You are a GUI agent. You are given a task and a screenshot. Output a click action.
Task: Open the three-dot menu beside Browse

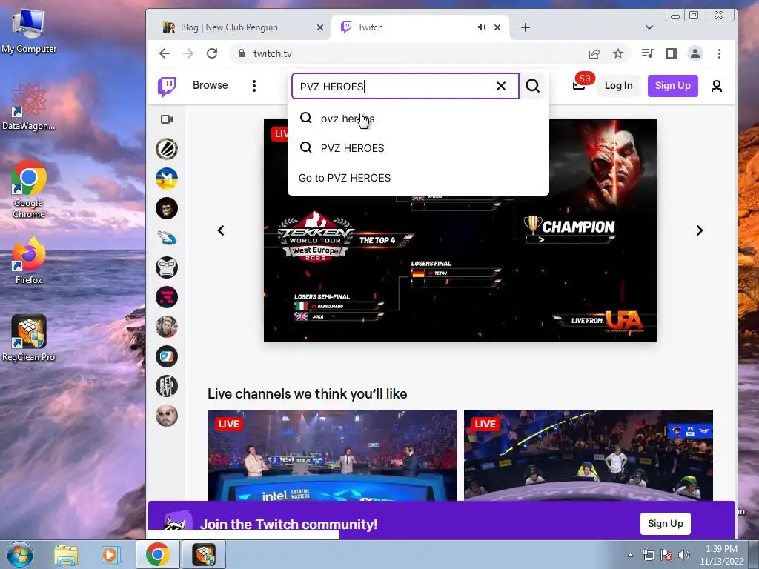coord(254,86)
